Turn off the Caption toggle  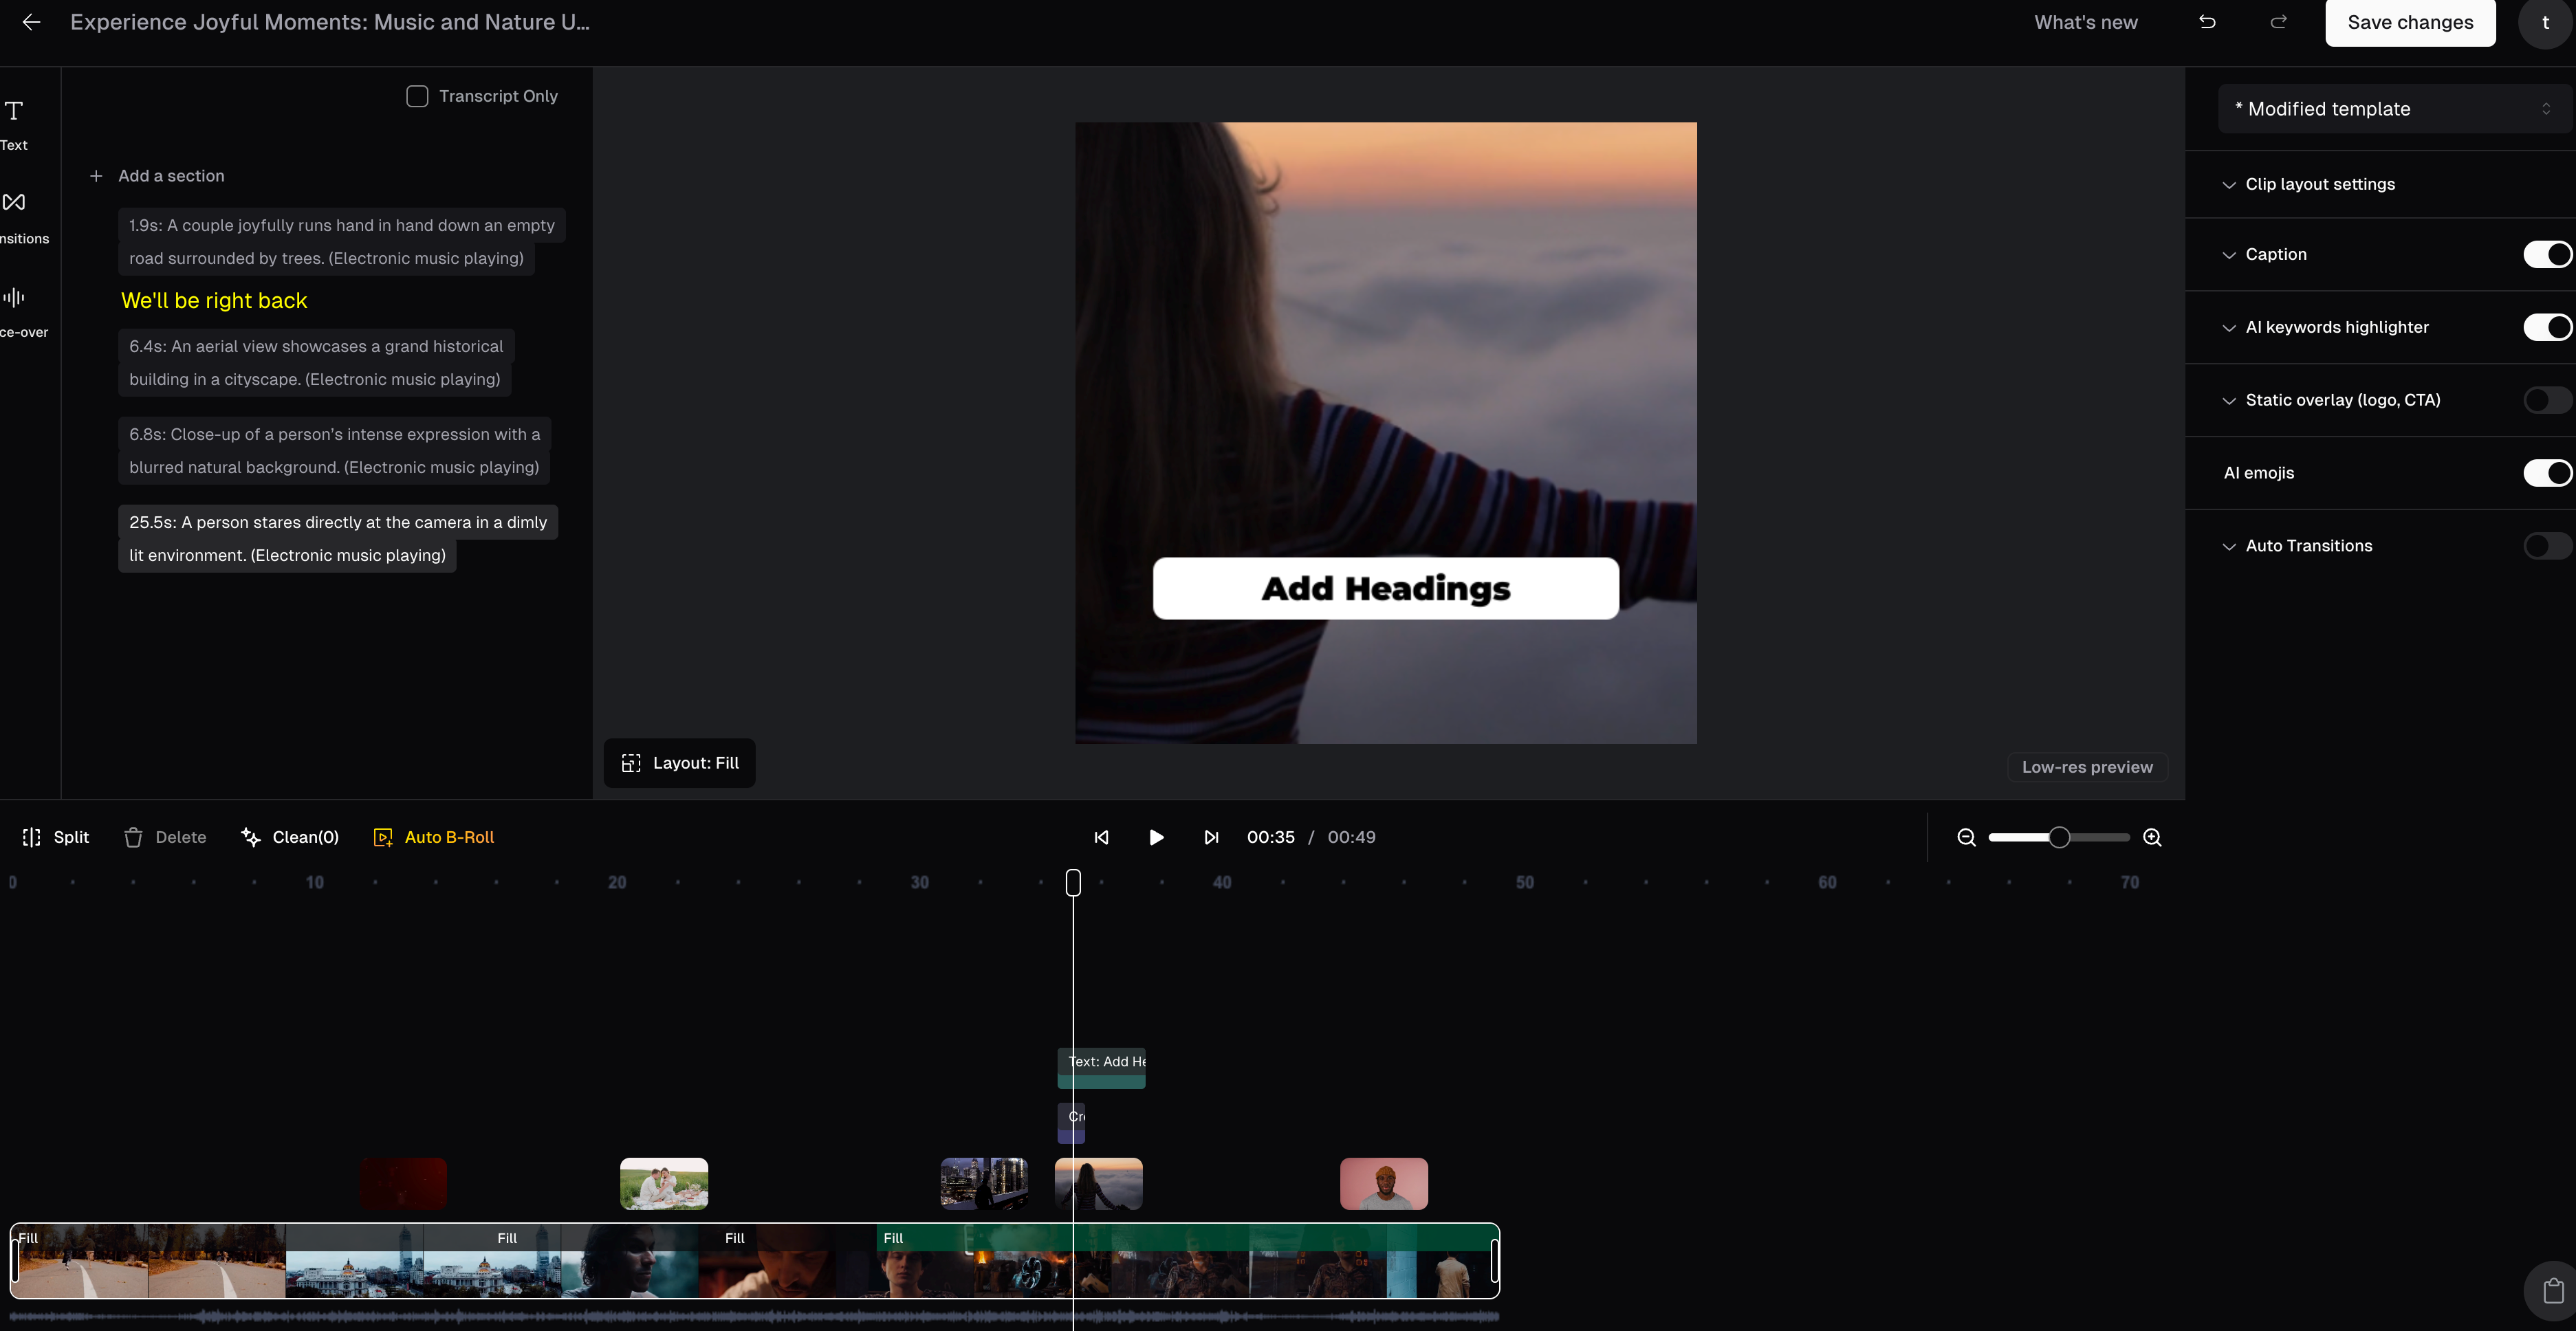point(2547,254)
